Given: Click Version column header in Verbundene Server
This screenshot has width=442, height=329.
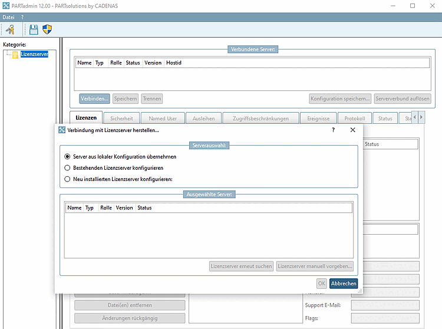Looking at the screenshot, I should tap(153, 62).
